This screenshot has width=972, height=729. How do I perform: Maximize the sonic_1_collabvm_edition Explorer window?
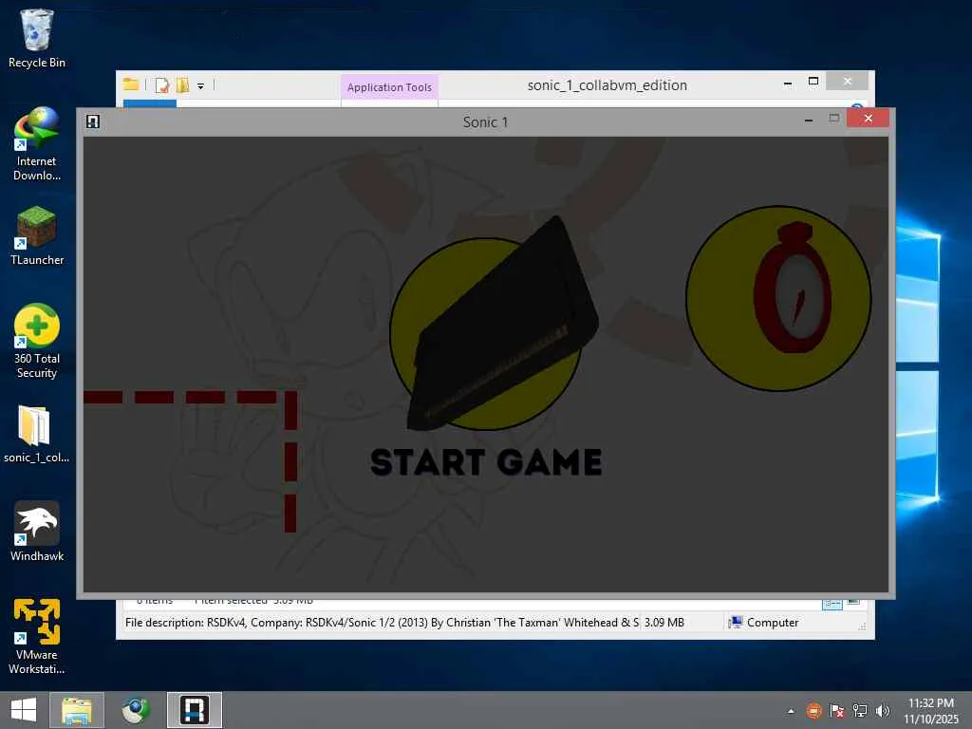[813, 82]
